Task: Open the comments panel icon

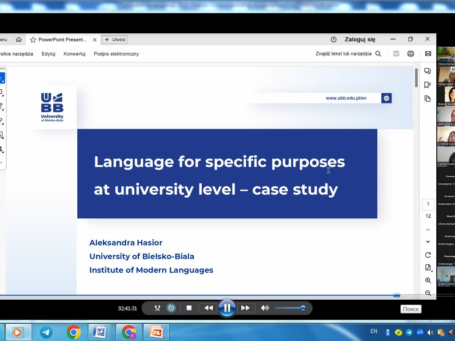Action: point(427,71)
